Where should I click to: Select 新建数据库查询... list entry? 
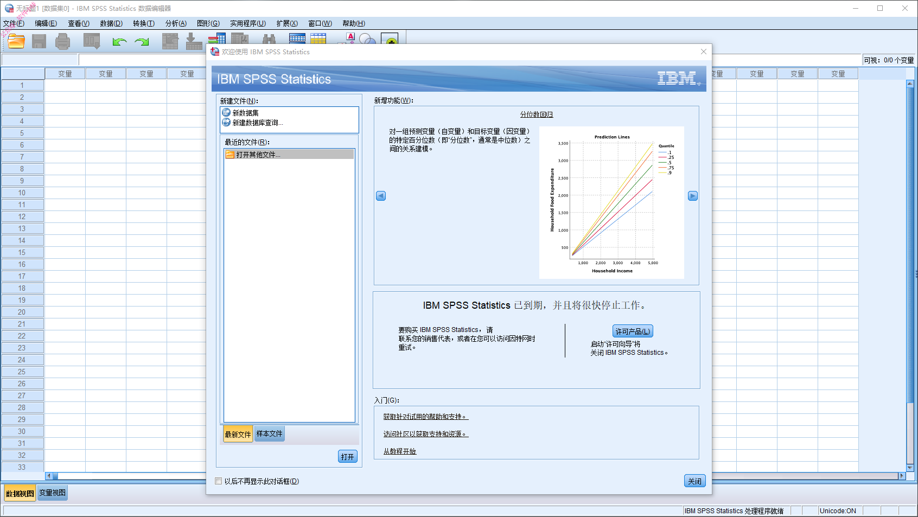coord(258,123)
